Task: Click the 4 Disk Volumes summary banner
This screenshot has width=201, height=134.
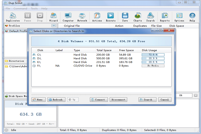Action: [102, 41]
